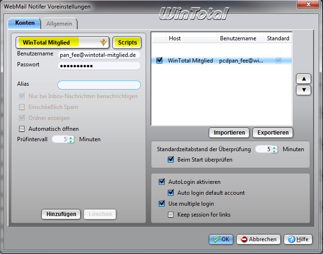Screen dimensions: 323x254
Task: Click the Host column header
Action: tap(191, 38)
